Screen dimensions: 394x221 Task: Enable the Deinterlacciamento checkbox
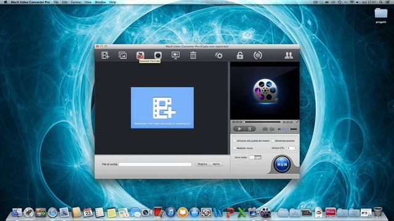click(x=273, y=141)
